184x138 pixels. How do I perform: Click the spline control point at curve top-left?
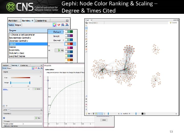tap(48, 80)
